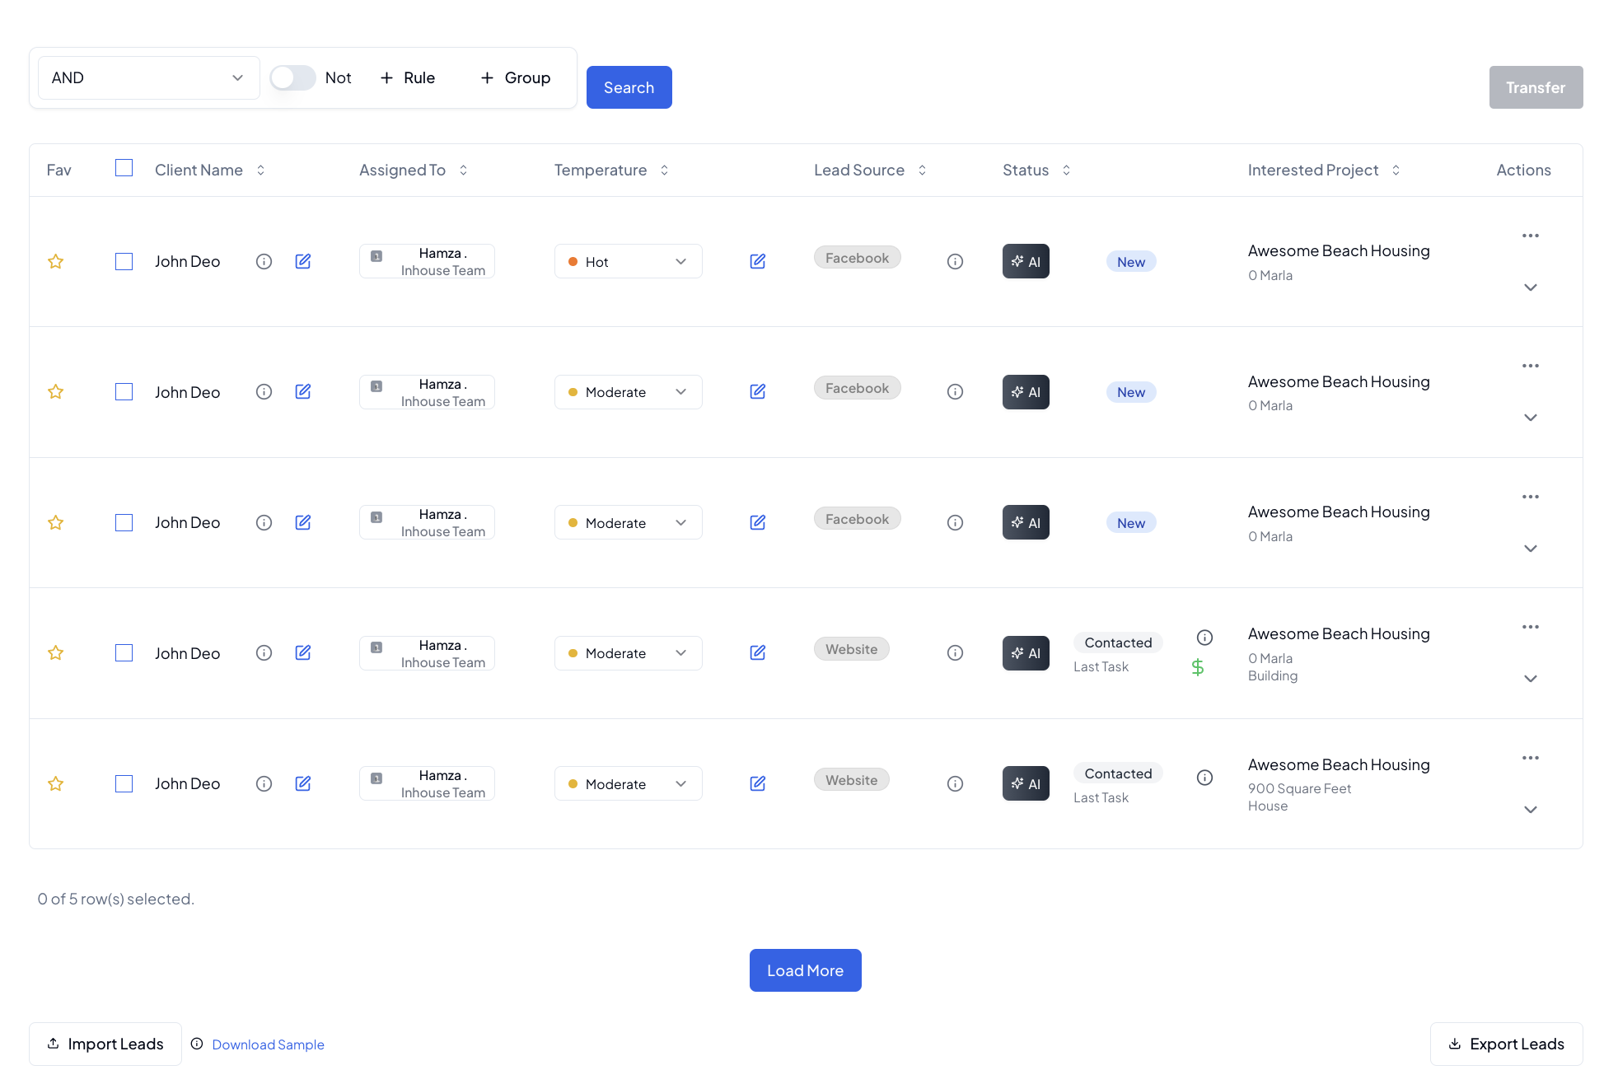Edit the temperature via pencil icon in first row

(758, 261)
